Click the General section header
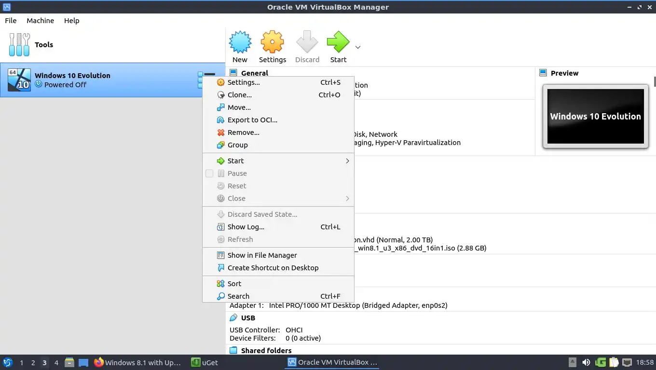This screenshot has height=370, width=656. coord(254,73)
